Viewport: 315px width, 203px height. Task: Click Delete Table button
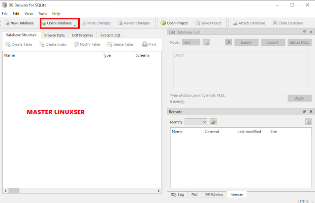[120, 44]
